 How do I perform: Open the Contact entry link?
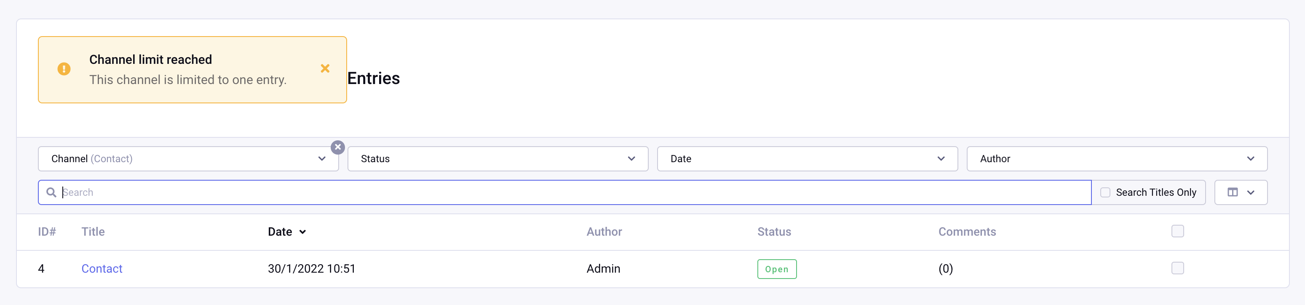(102, 268)
